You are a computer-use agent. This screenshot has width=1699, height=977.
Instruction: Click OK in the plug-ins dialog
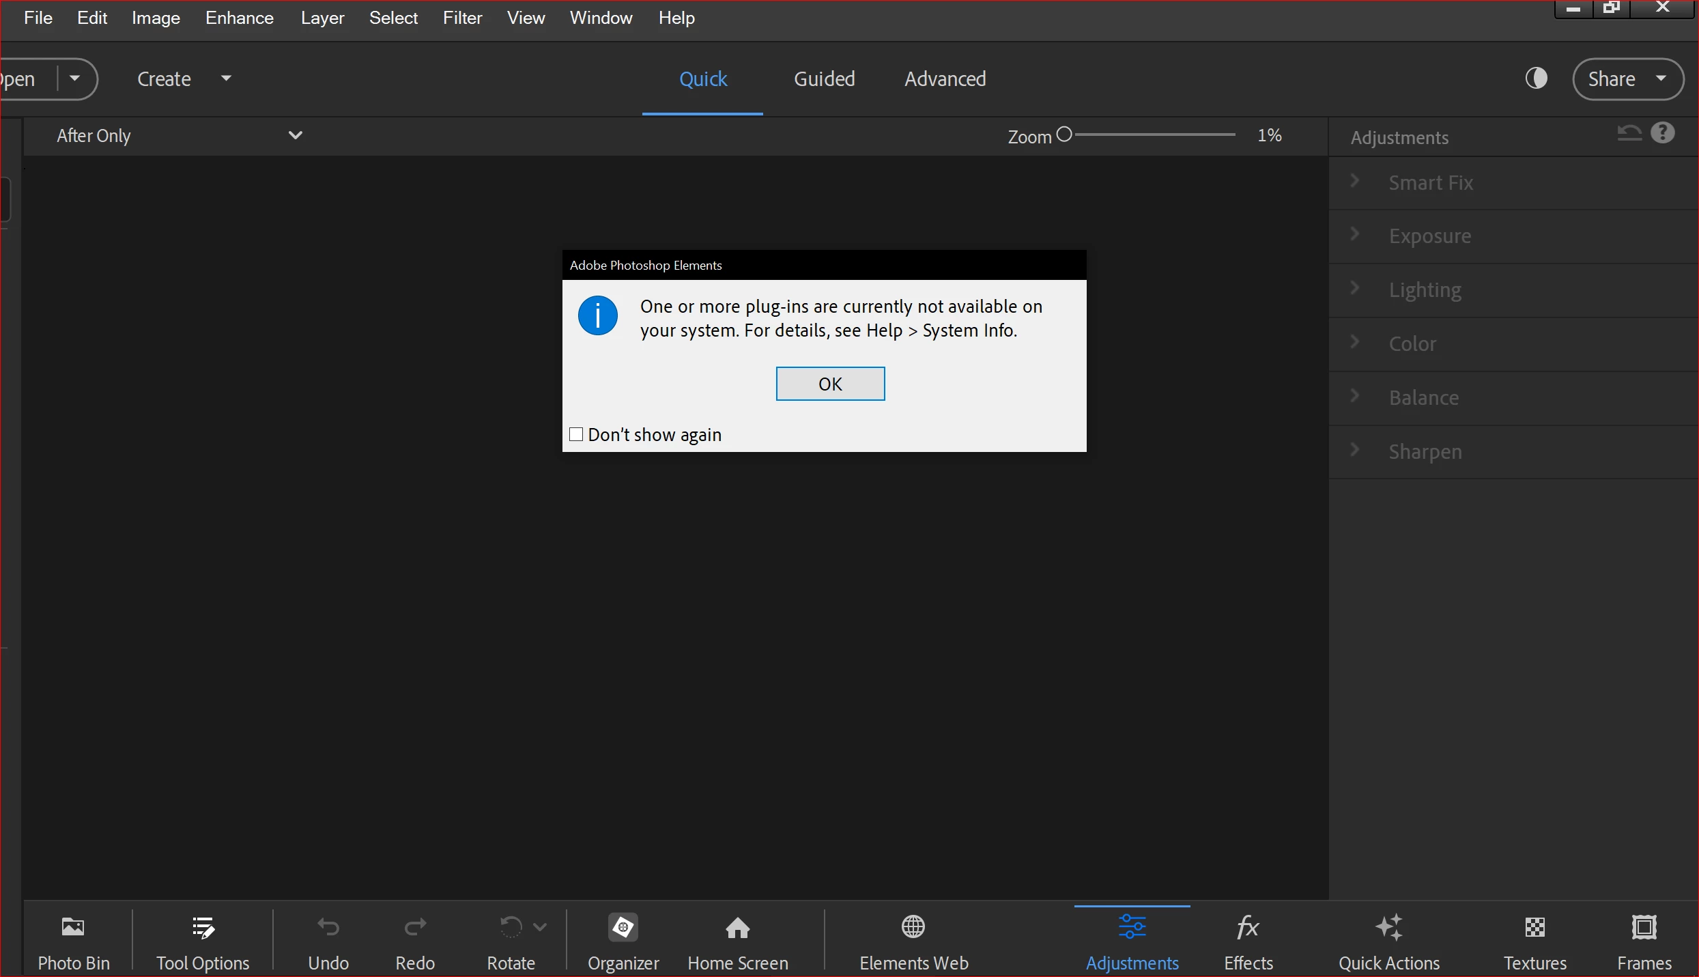click(x=829, y=384)
